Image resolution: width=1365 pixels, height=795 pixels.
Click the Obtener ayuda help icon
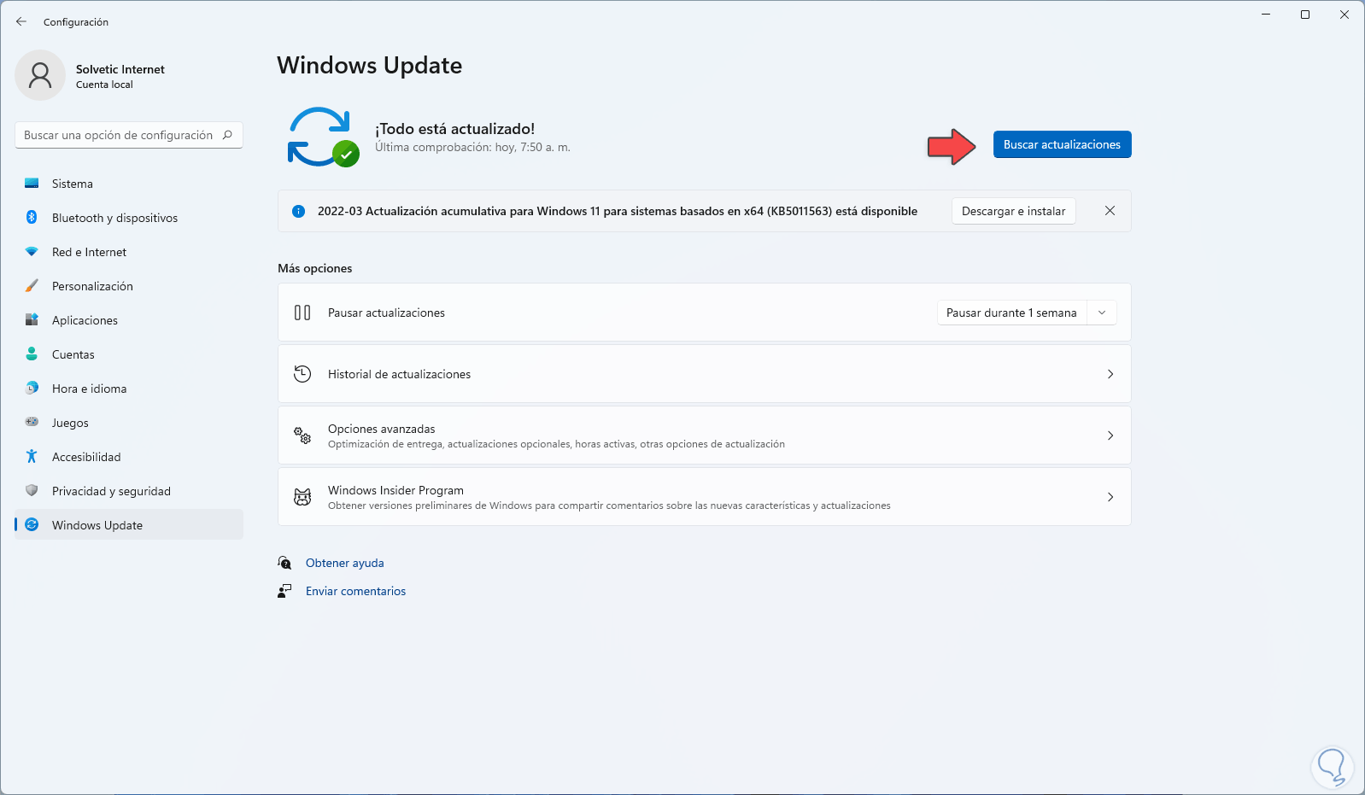pyautogui.click(x=284, y=563)
